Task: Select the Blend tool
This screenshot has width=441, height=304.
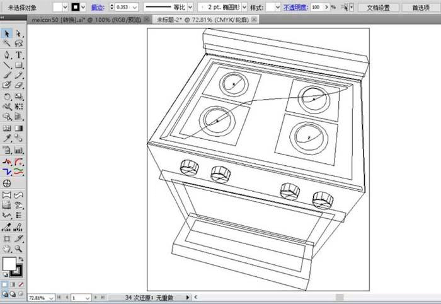Action: (19, 138)
